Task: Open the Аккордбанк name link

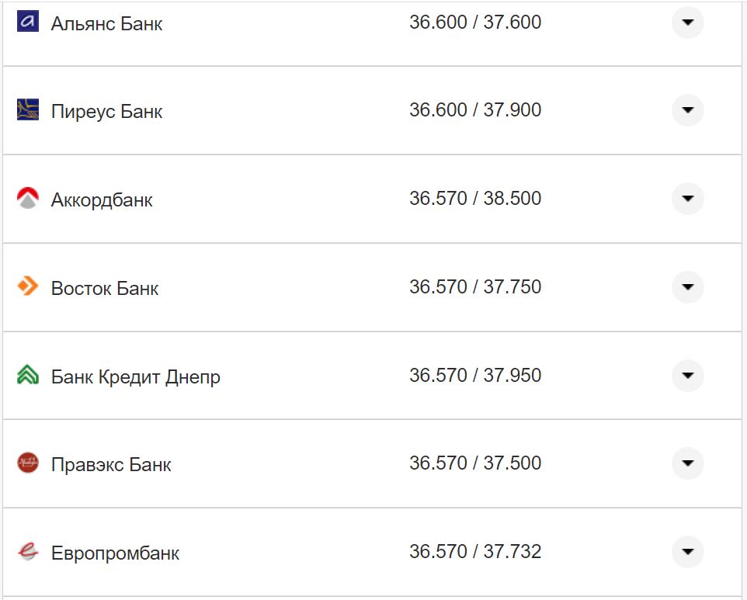Action: click(x=102, y=200)
